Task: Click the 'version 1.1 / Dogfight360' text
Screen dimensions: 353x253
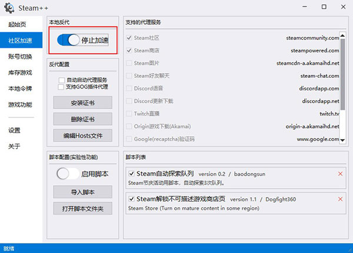Action: 263,199
